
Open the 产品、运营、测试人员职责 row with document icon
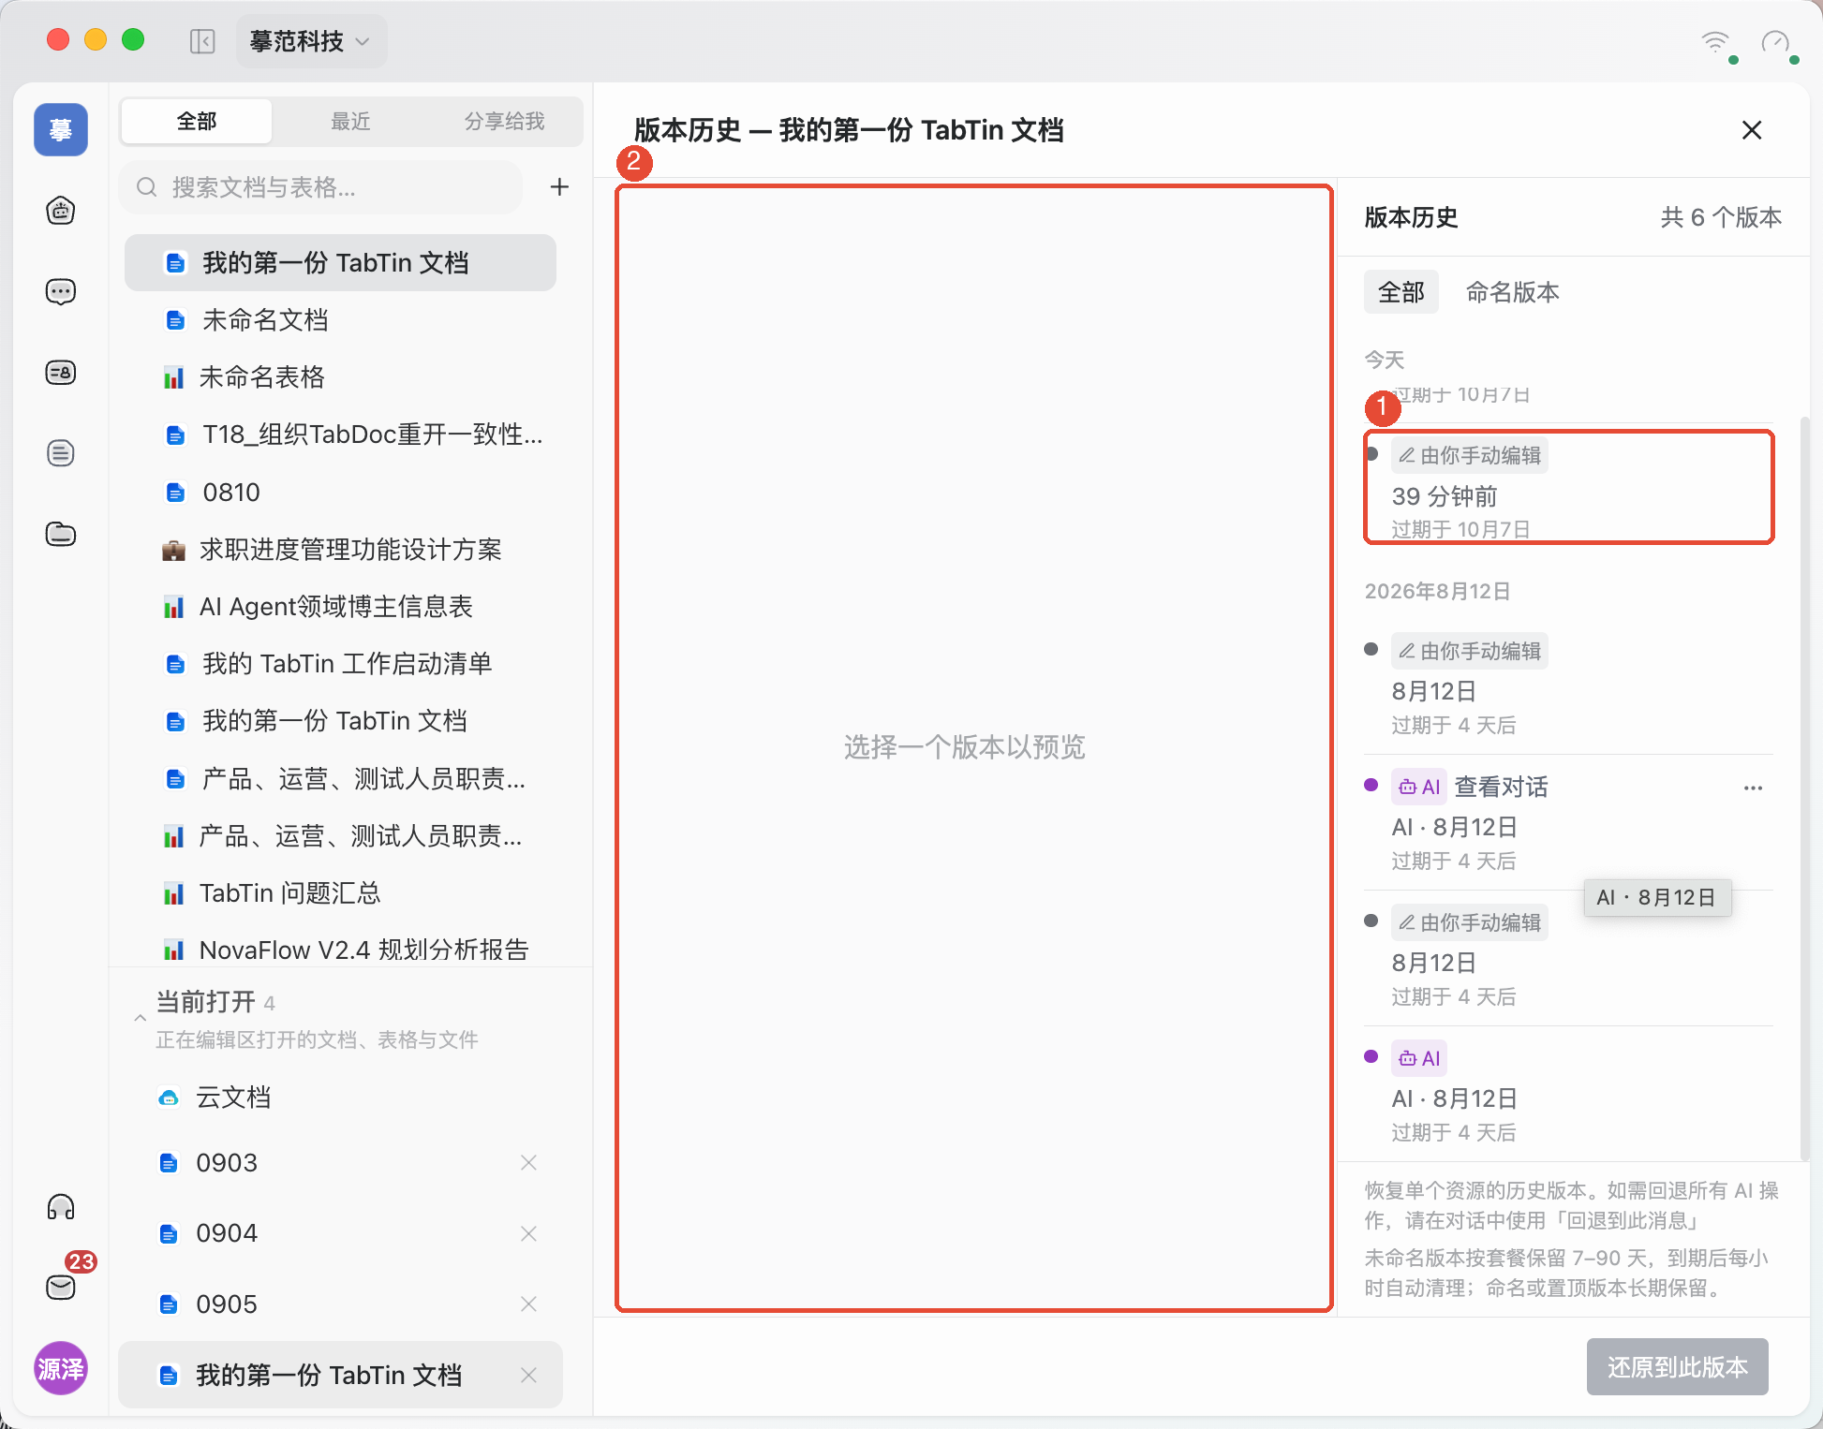click(341, 779)
